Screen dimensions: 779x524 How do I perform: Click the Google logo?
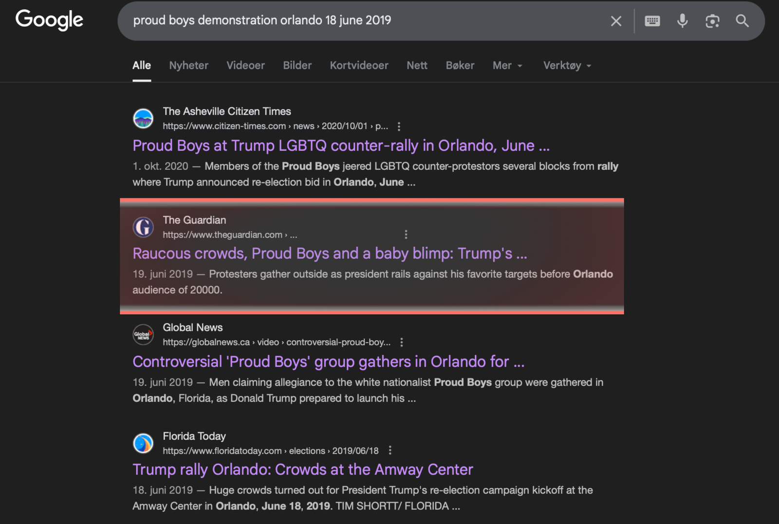pyautogui.click(x=49, y=20)
